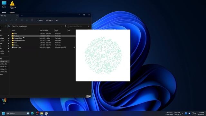
Task: Click the Cut icon in Explorer toolbar
Action: click(6, 20)
